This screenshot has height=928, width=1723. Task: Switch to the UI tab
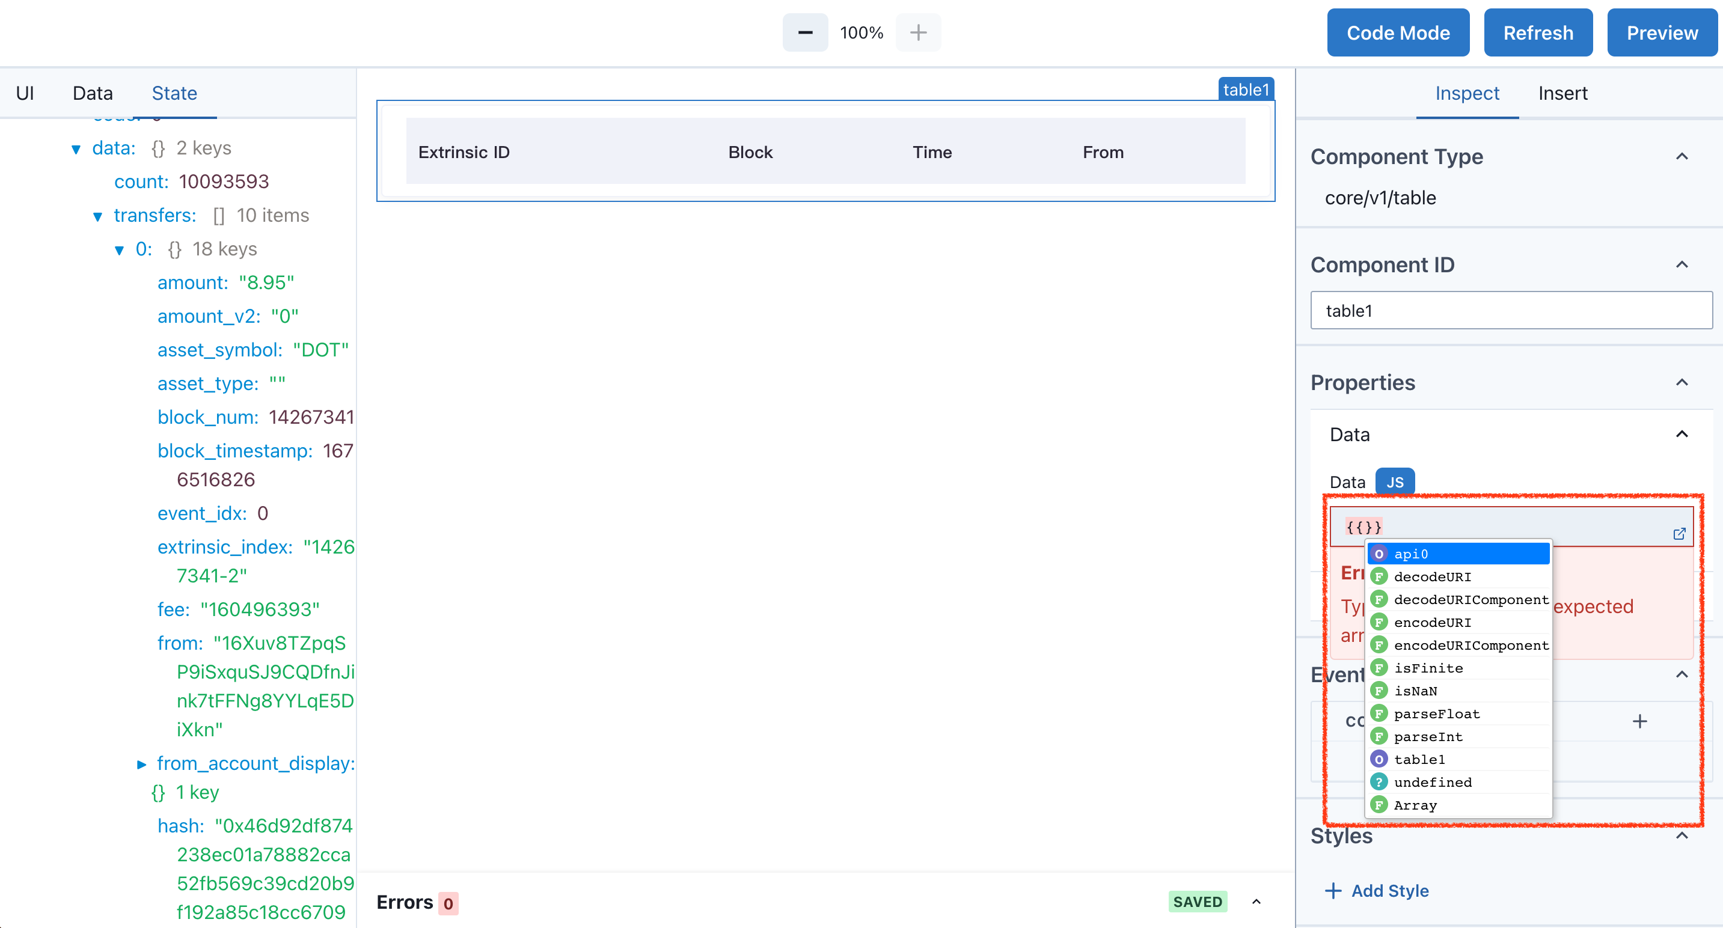tap(25, 93)
